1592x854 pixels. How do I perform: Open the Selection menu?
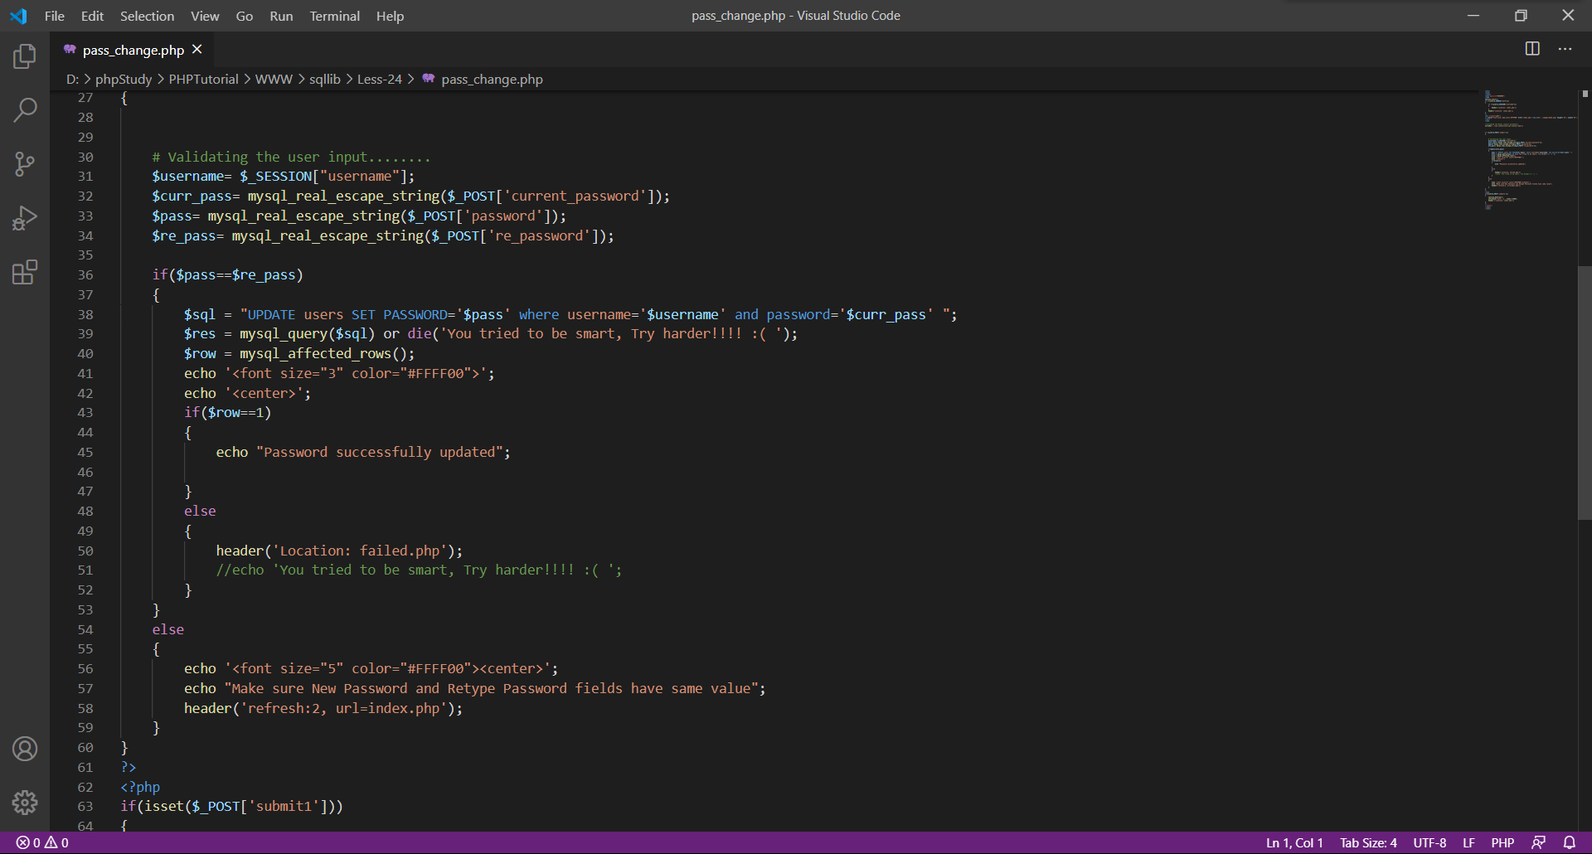(x=147, y=16)
